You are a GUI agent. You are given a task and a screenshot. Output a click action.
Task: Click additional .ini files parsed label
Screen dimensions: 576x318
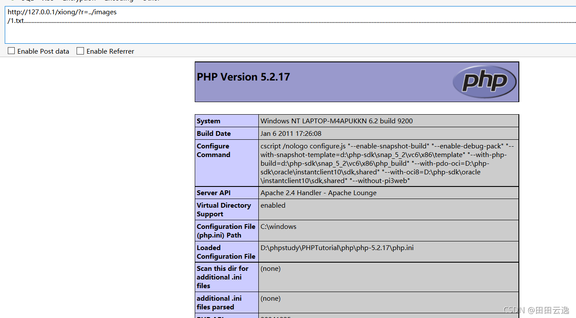pyautogui.click(x=227, y=302)
